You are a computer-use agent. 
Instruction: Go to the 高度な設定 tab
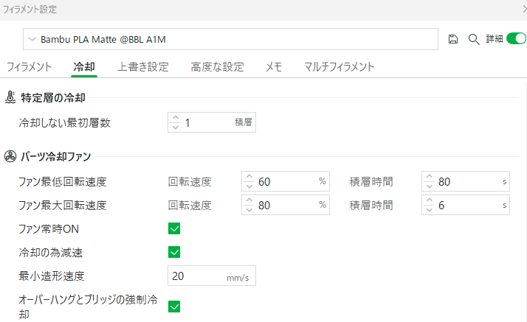coord(217,67)
